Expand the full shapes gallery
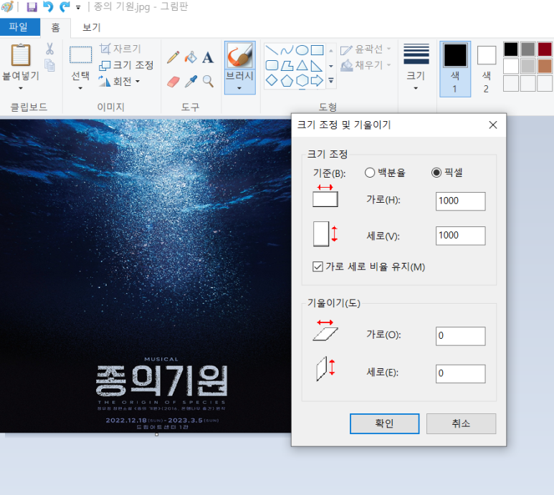This screenshot has height=495, width=554. [331, 81]
